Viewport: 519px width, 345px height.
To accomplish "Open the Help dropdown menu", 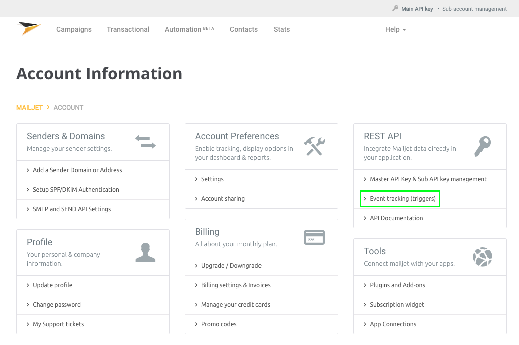I will pyautogui.click(x=395, y=29).
